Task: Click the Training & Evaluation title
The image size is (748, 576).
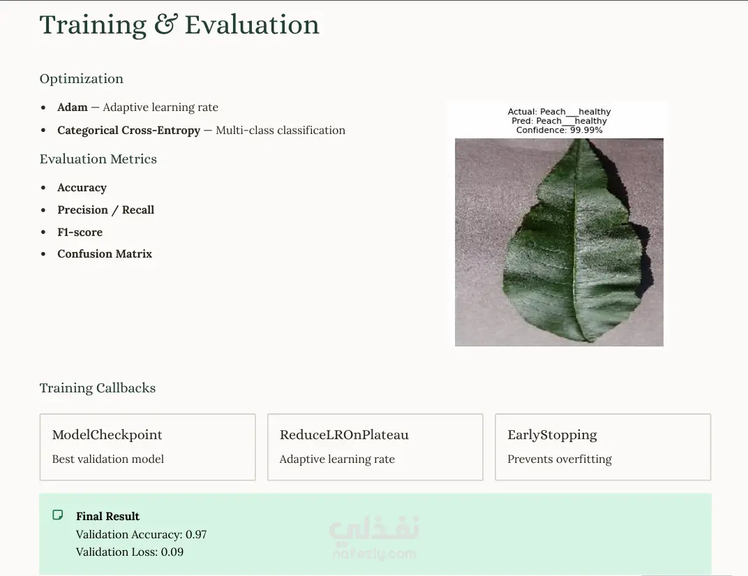Action: (179, 25)
